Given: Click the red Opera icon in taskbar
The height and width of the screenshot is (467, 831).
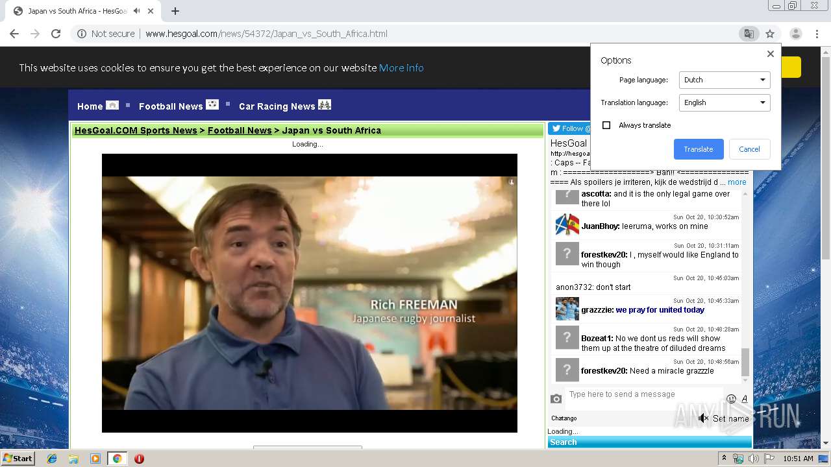Looking at the screenshot, I should click(x=139, y=459).
